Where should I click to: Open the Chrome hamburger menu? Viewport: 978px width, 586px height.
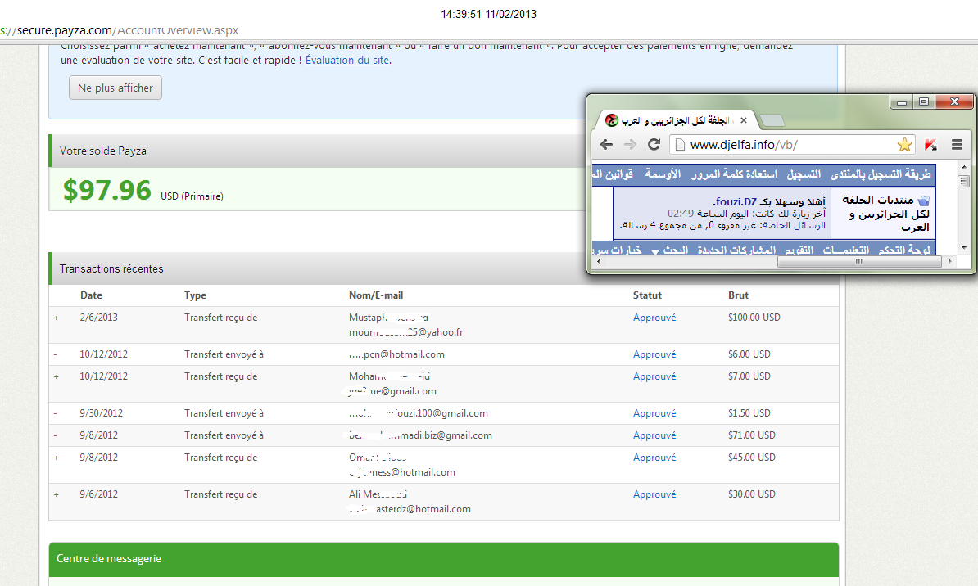coord(957,145)
